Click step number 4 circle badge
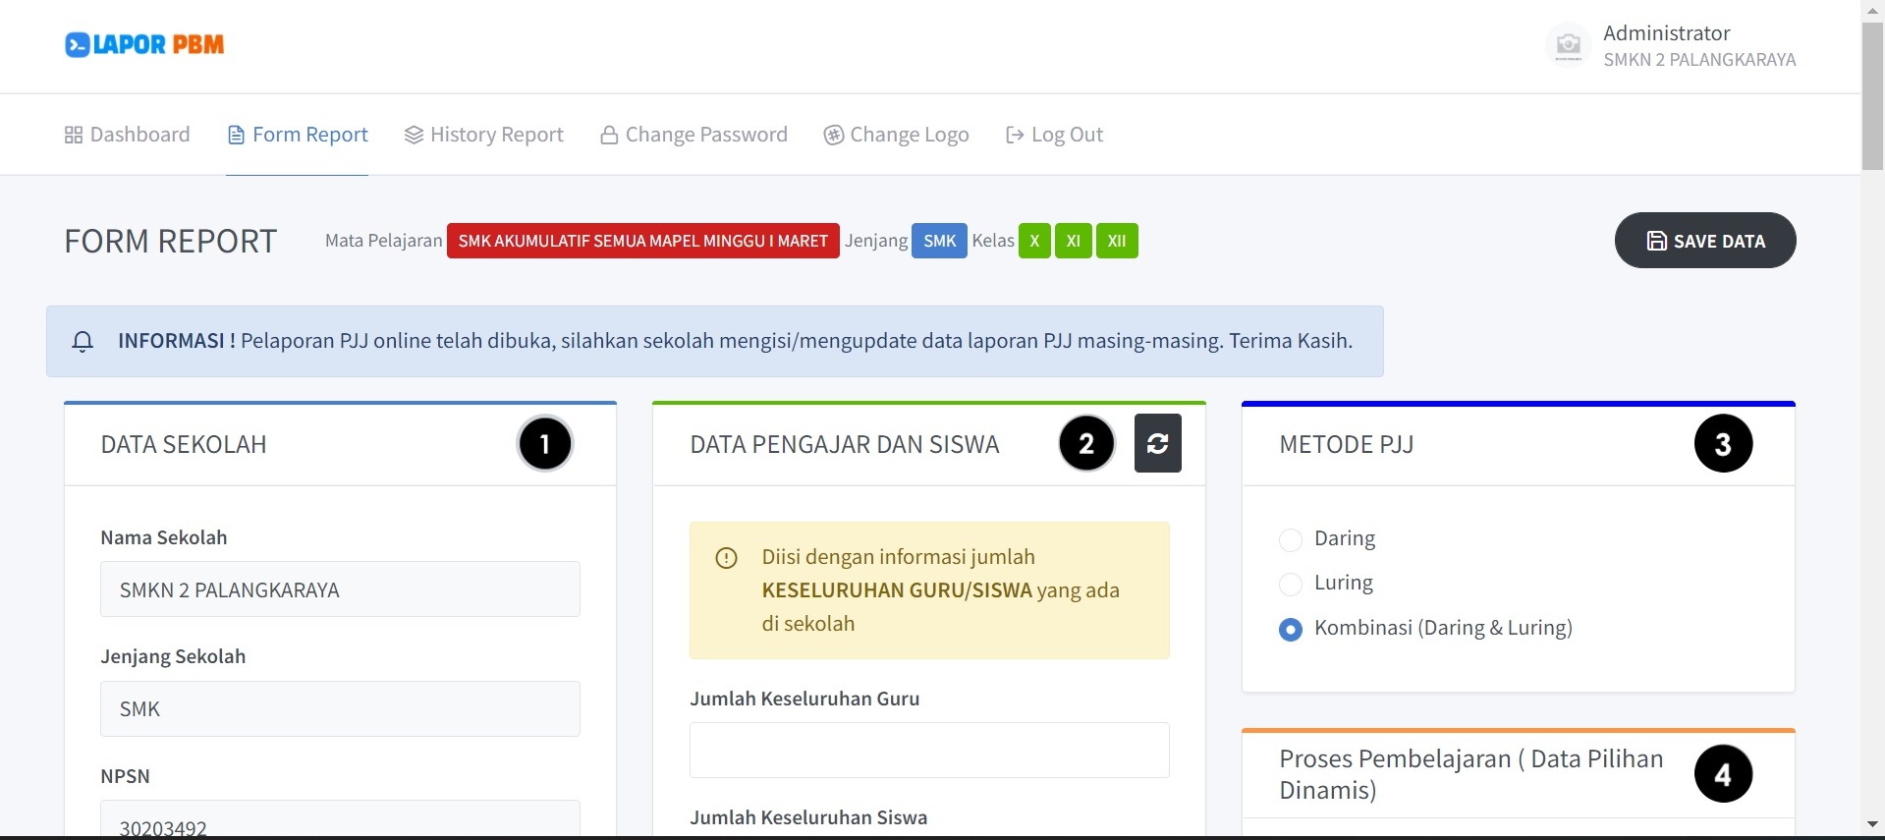Screen dimensions: 1885x840 (x=1722, y=774)
